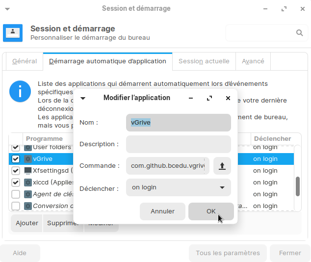Click the Xfsettingsd monitor icon
311x262 pixels.
pyautogui.click(x=28, y=171)
